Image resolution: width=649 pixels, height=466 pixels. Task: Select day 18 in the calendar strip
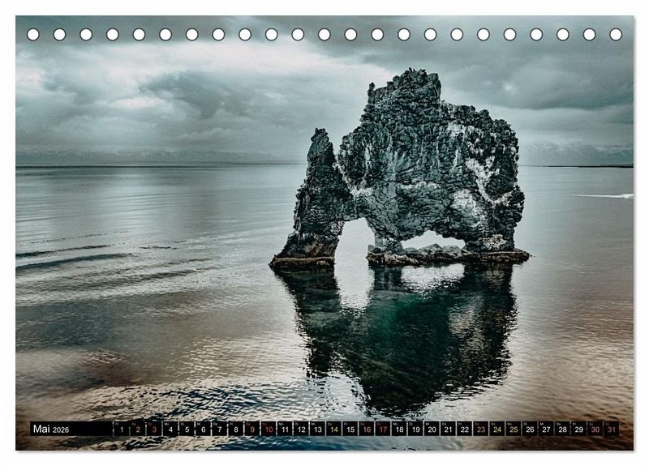click(x=399, y=429)
